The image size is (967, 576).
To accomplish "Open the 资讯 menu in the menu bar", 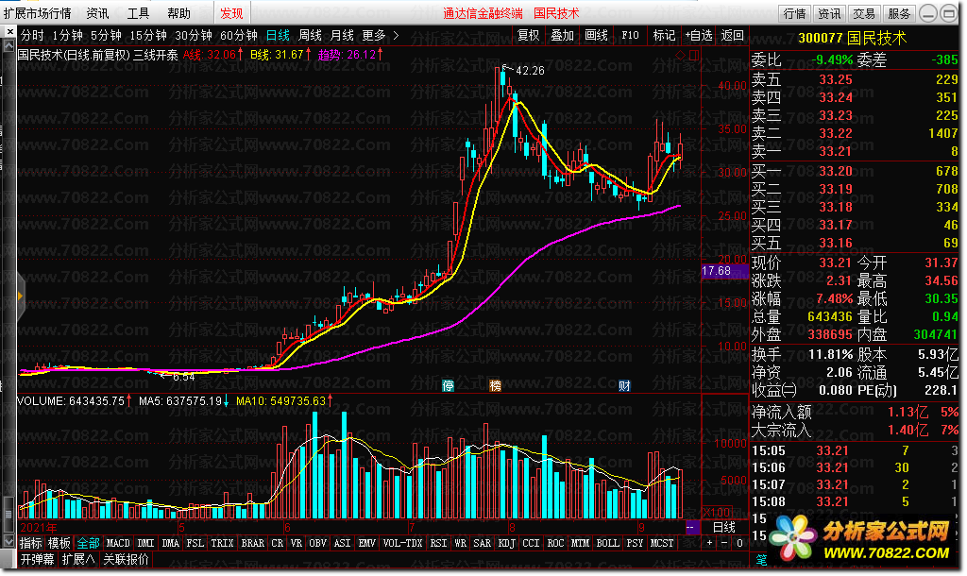I will point(97,13).
